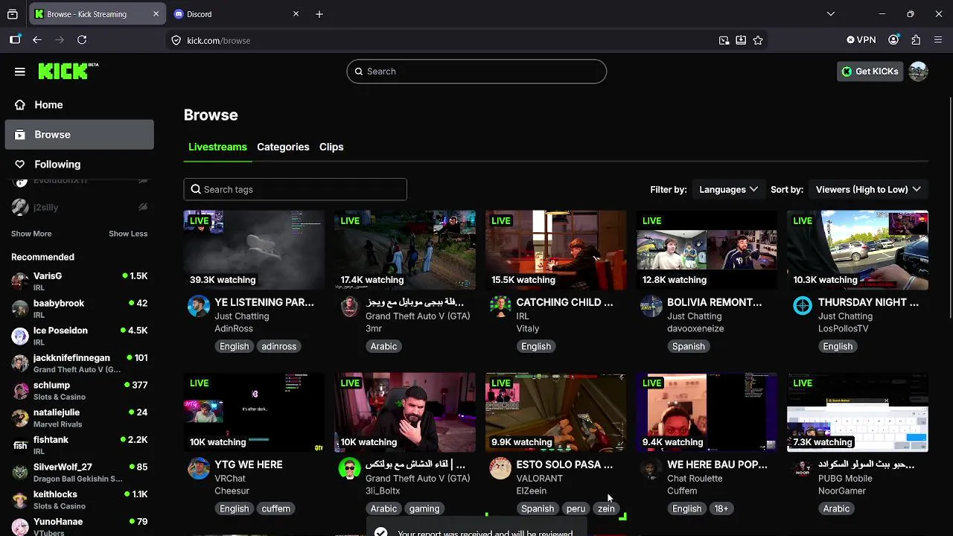Open YTG WE HERE stream title
The image size is (953, 536).
tap(249, 465)
